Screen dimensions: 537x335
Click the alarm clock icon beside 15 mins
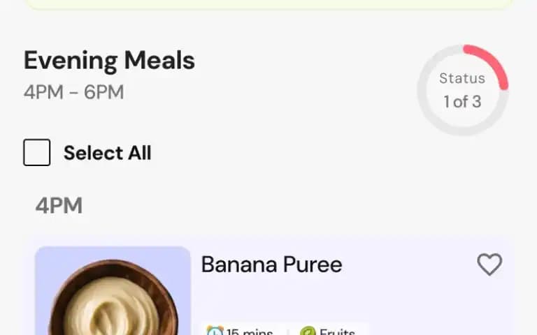pyautogui.click(x=215, y=331)
